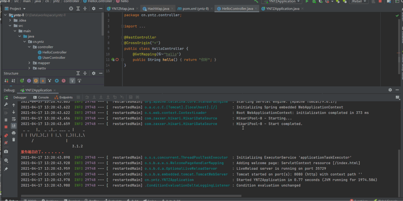
Task: Open debug sidebar gear settings icon
Action: [x=6, y=160]
